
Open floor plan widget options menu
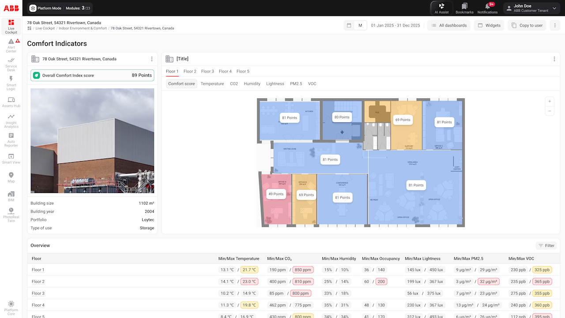[554, 59]
